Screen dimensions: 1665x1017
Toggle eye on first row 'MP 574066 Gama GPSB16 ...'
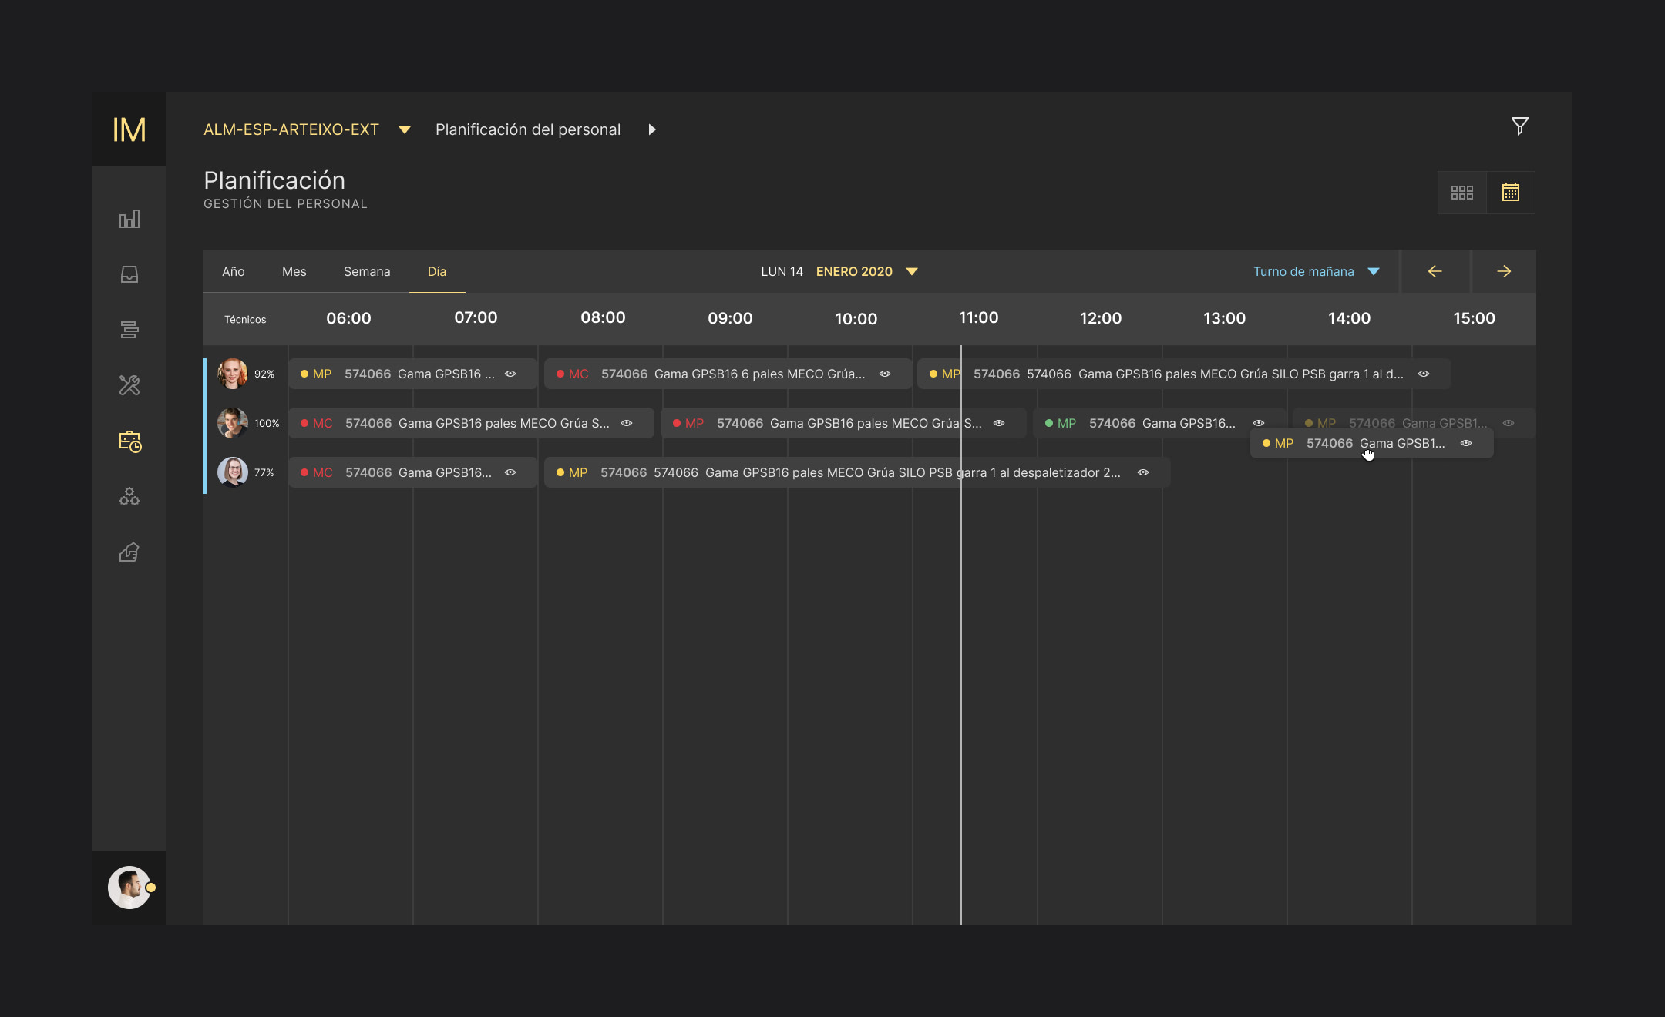pyautogui.click(x=510, y=374)
